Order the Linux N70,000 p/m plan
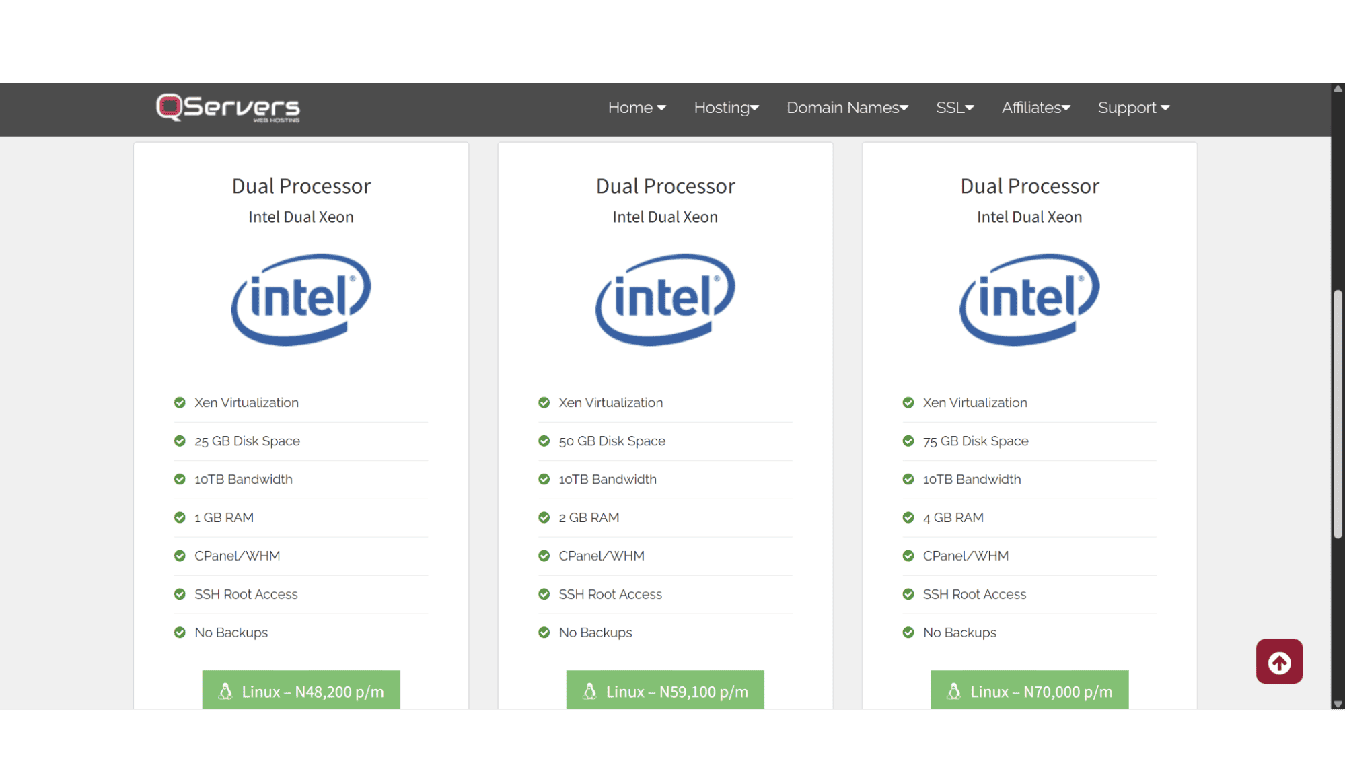 (x=1029, y=690)
